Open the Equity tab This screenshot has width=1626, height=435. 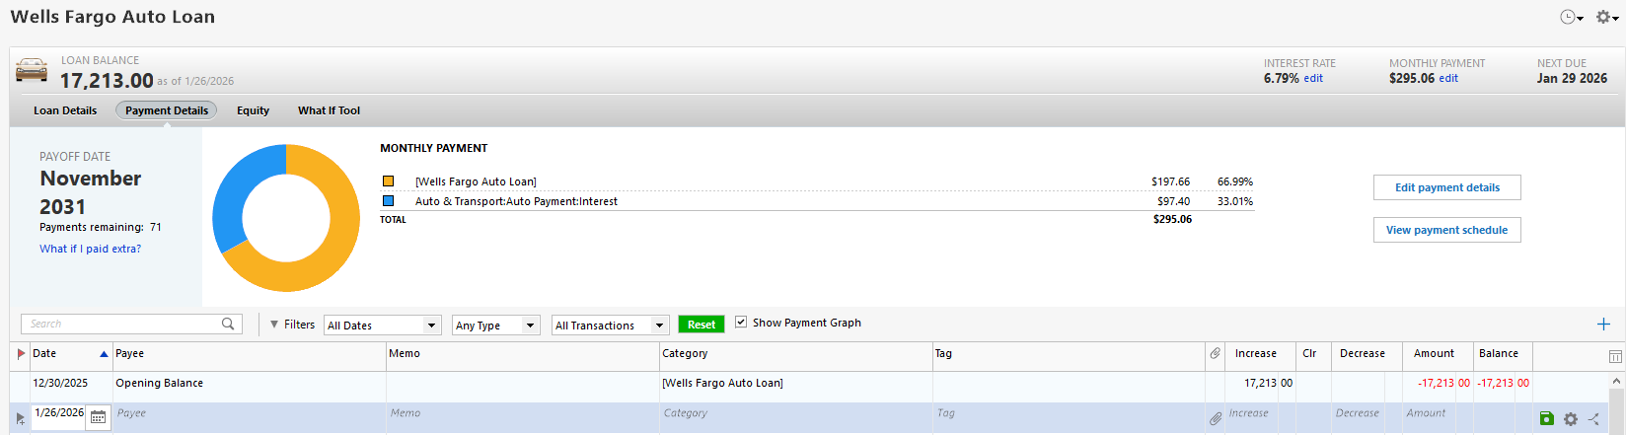(x=253, y=110)
